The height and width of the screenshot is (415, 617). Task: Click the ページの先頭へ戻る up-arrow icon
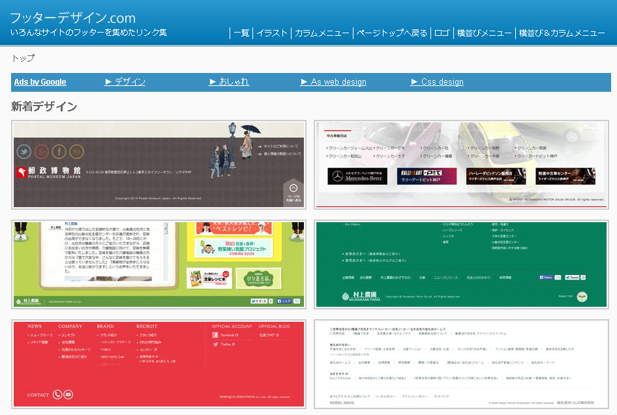click(293, 188)
